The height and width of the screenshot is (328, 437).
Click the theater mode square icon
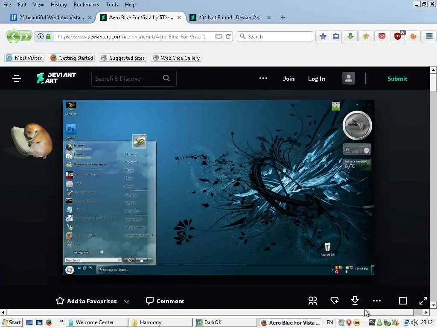click(403, 301)
